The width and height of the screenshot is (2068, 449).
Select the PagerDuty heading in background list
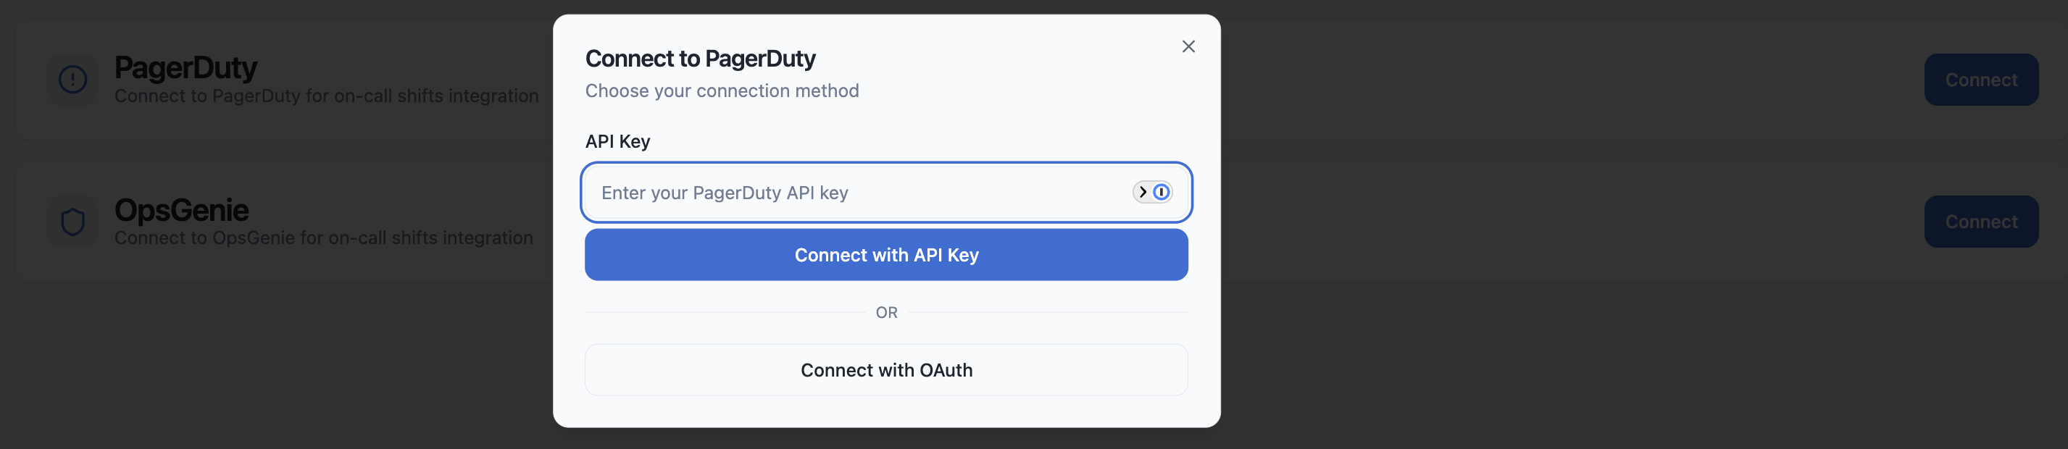pyautogui.click(x=185, y=67)
